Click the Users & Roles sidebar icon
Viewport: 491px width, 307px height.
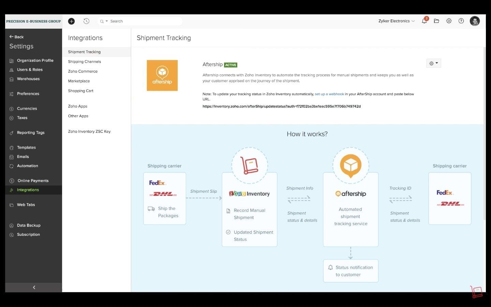(x=11, y=70)
